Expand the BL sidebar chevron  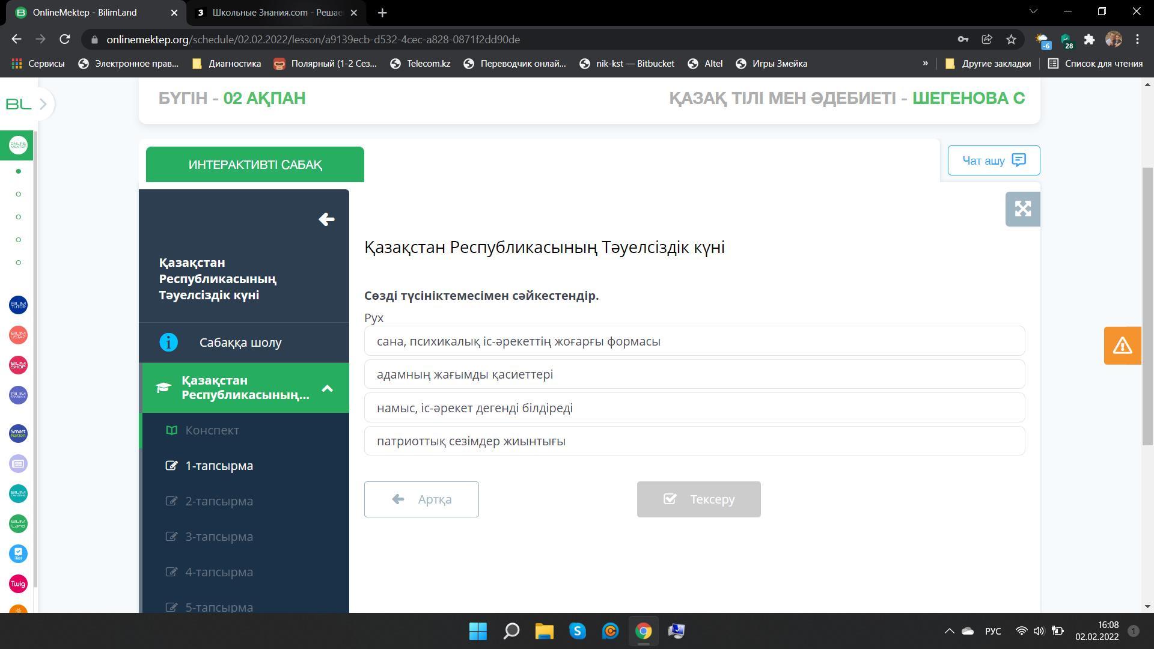[x=43, y=104]
